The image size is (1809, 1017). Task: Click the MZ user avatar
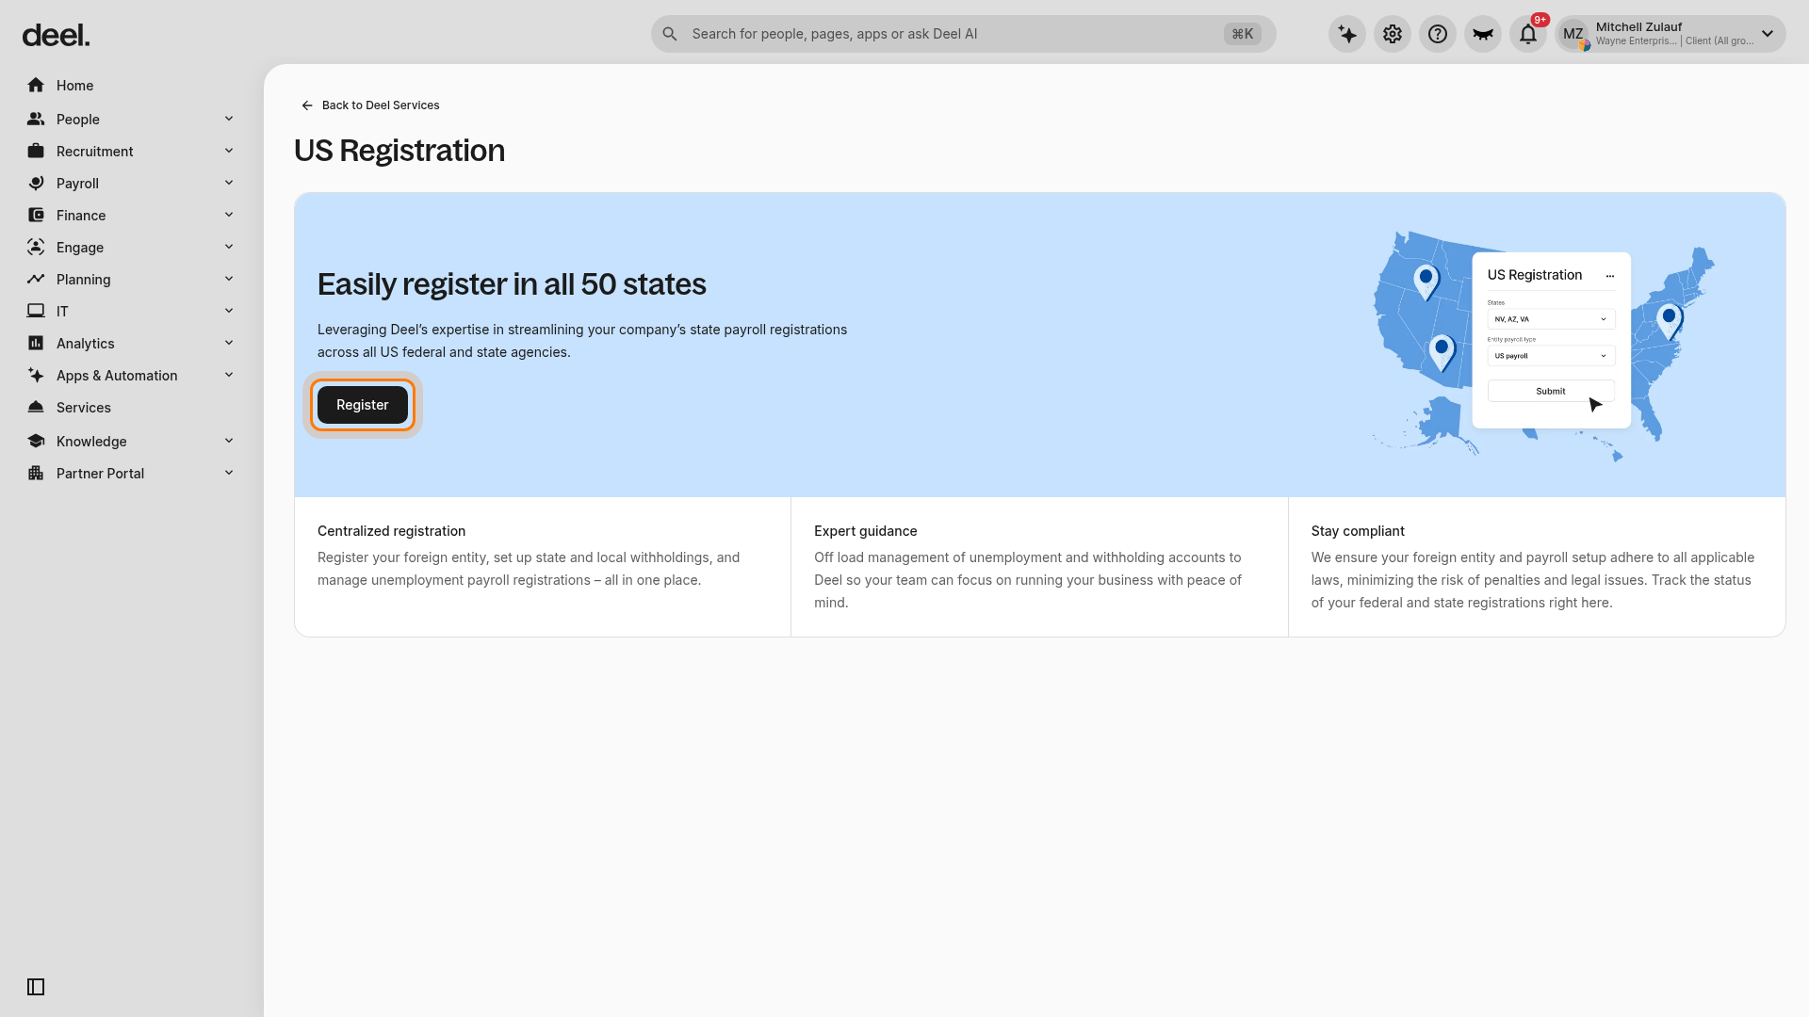point(1573,34)
